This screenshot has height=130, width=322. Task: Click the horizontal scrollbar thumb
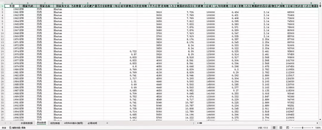coord(200,123)
